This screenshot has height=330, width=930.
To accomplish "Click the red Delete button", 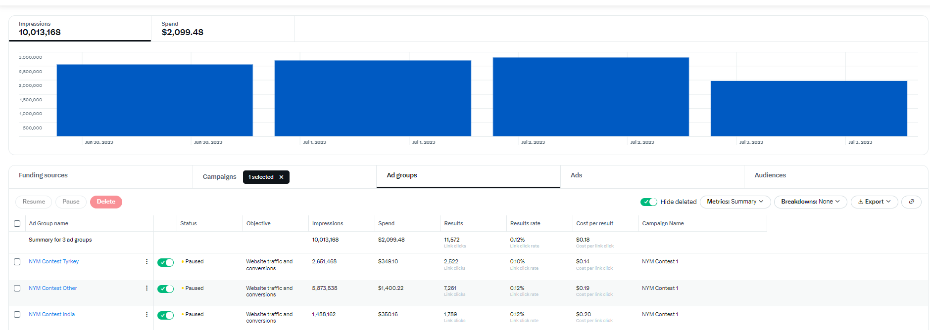I will pyautogui.click(x=106, y=202).
